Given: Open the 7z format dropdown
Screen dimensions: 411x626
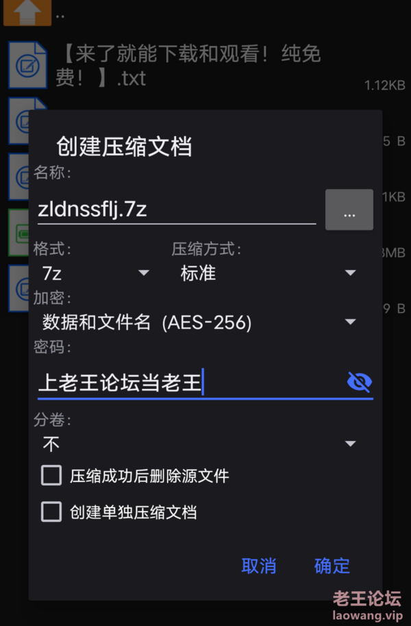Looking at the screenshot, I should coord(96,273).
